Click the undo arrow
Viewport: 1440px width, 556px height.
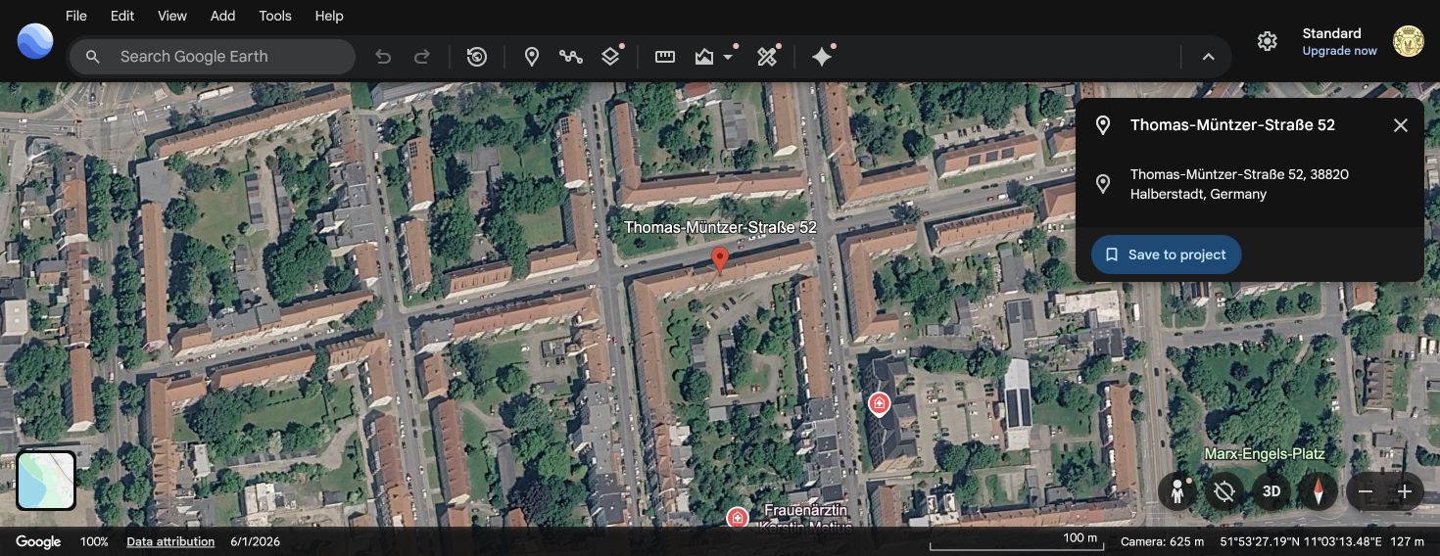383,57
